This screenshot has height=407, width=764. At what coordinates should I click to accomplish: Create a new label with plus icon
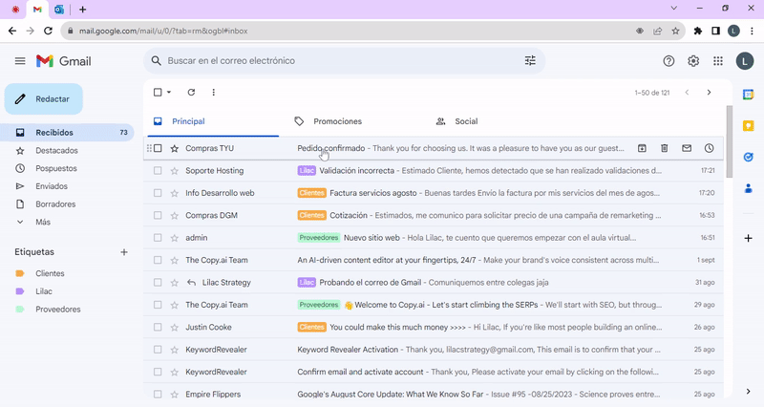pyautogui.click(x=124, y=252)
